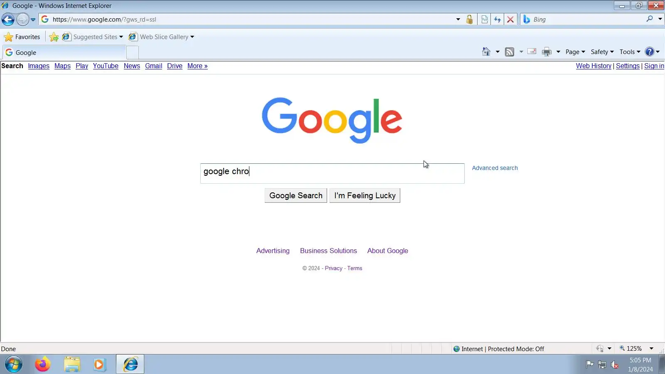
Task: Click the red Stop loading icon
Action: (x=510, y=19)
